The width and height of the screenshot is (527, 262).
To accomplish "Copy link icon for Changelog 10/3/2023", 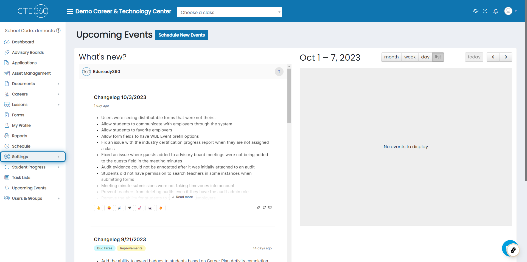I will 258,207.
